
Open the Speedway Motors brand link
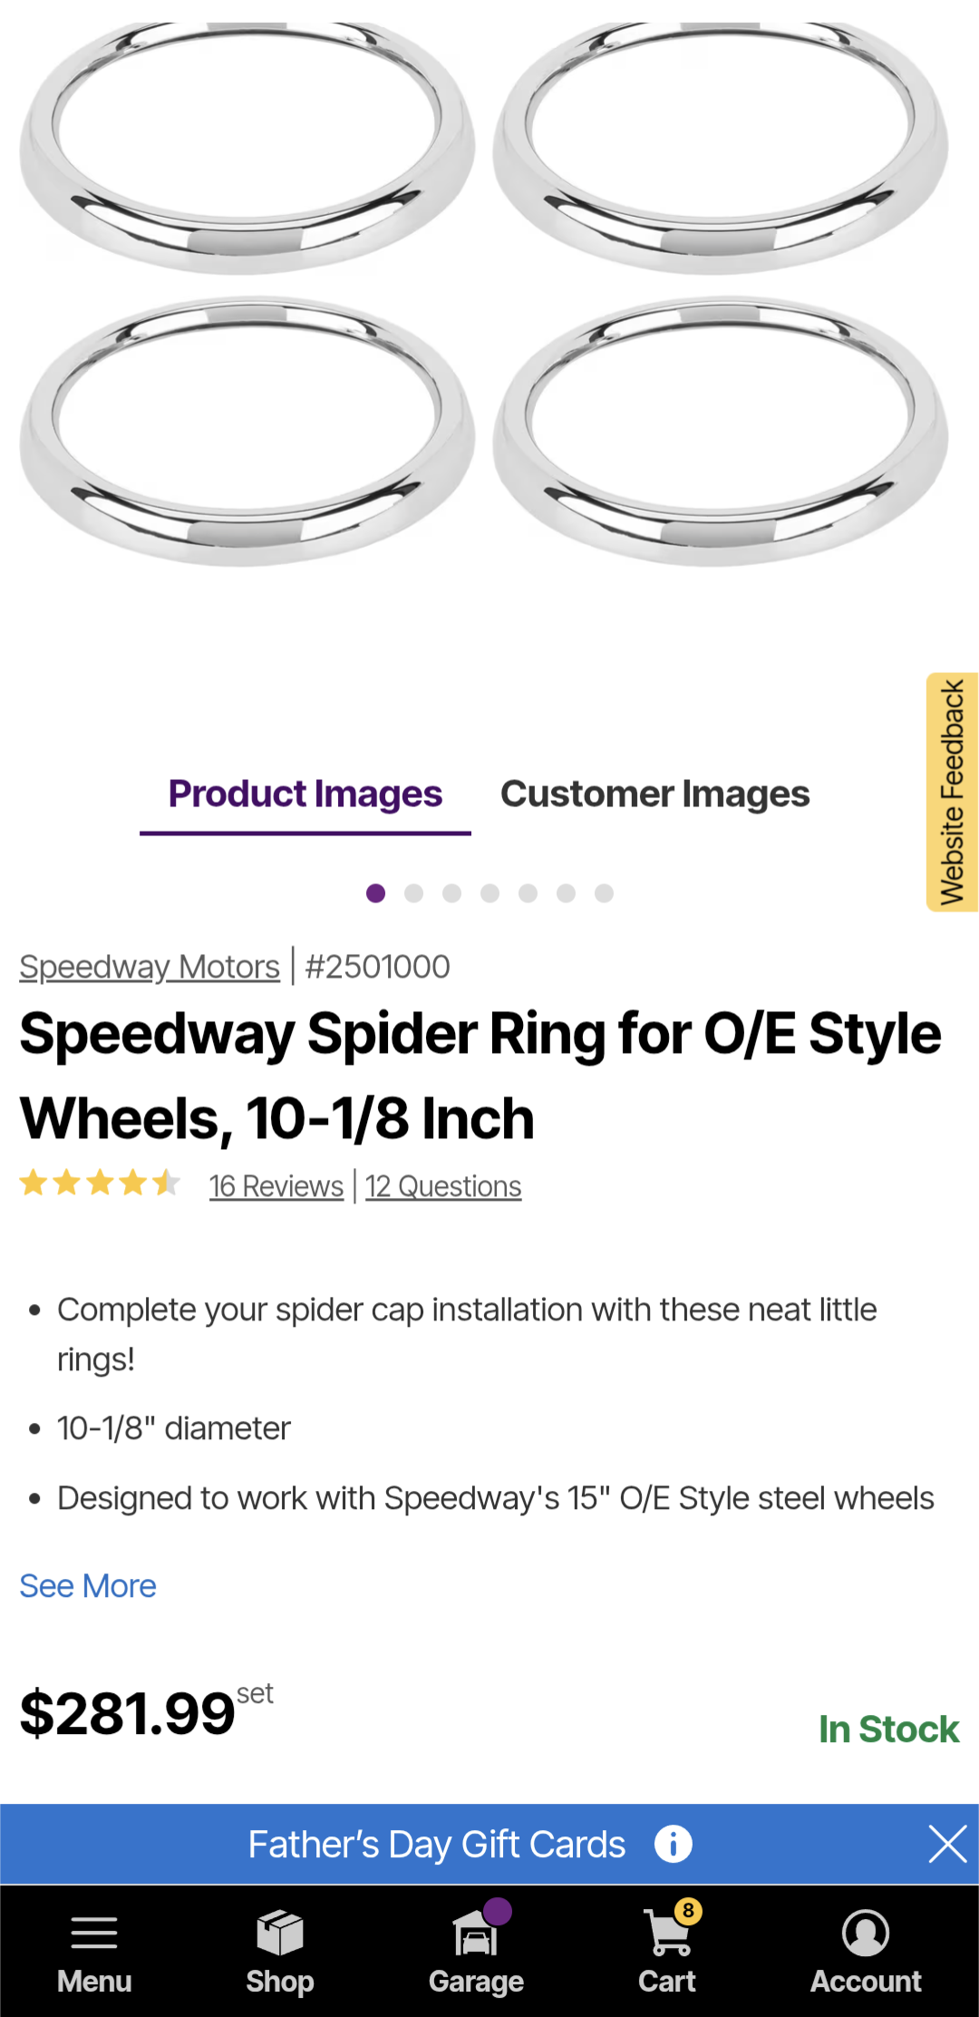click(150, 967)
